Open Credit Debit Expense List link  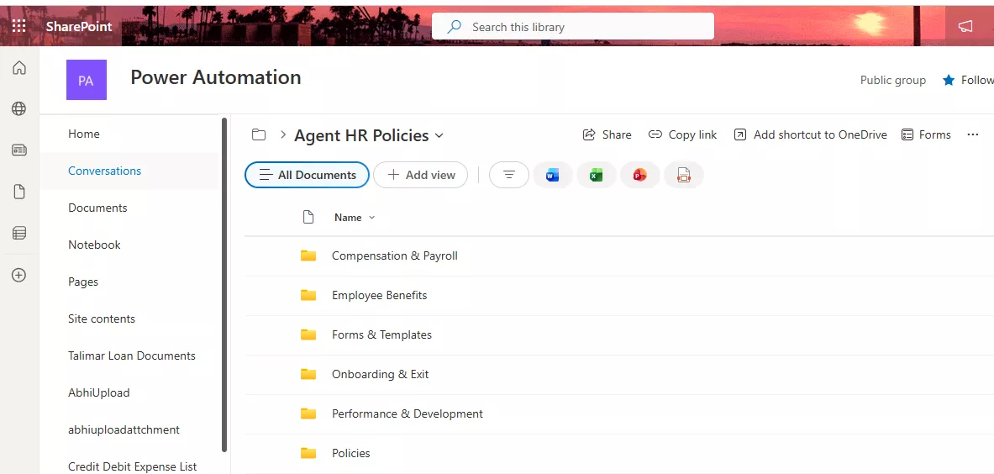133,466
